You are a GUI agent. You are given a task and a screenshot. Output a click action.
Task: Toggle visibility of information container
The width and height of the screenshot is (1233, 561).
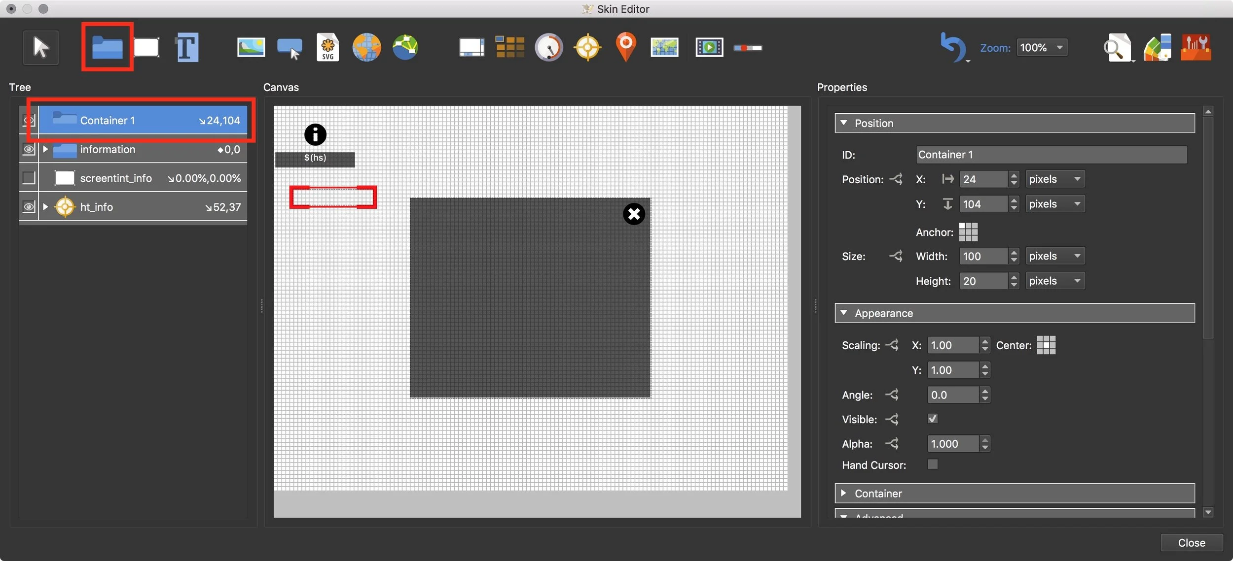(29, 149)
